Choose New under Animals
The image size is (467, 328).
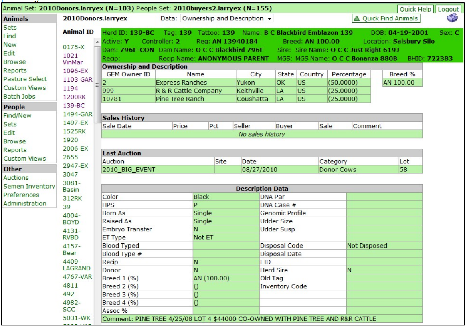coord(10,44)
